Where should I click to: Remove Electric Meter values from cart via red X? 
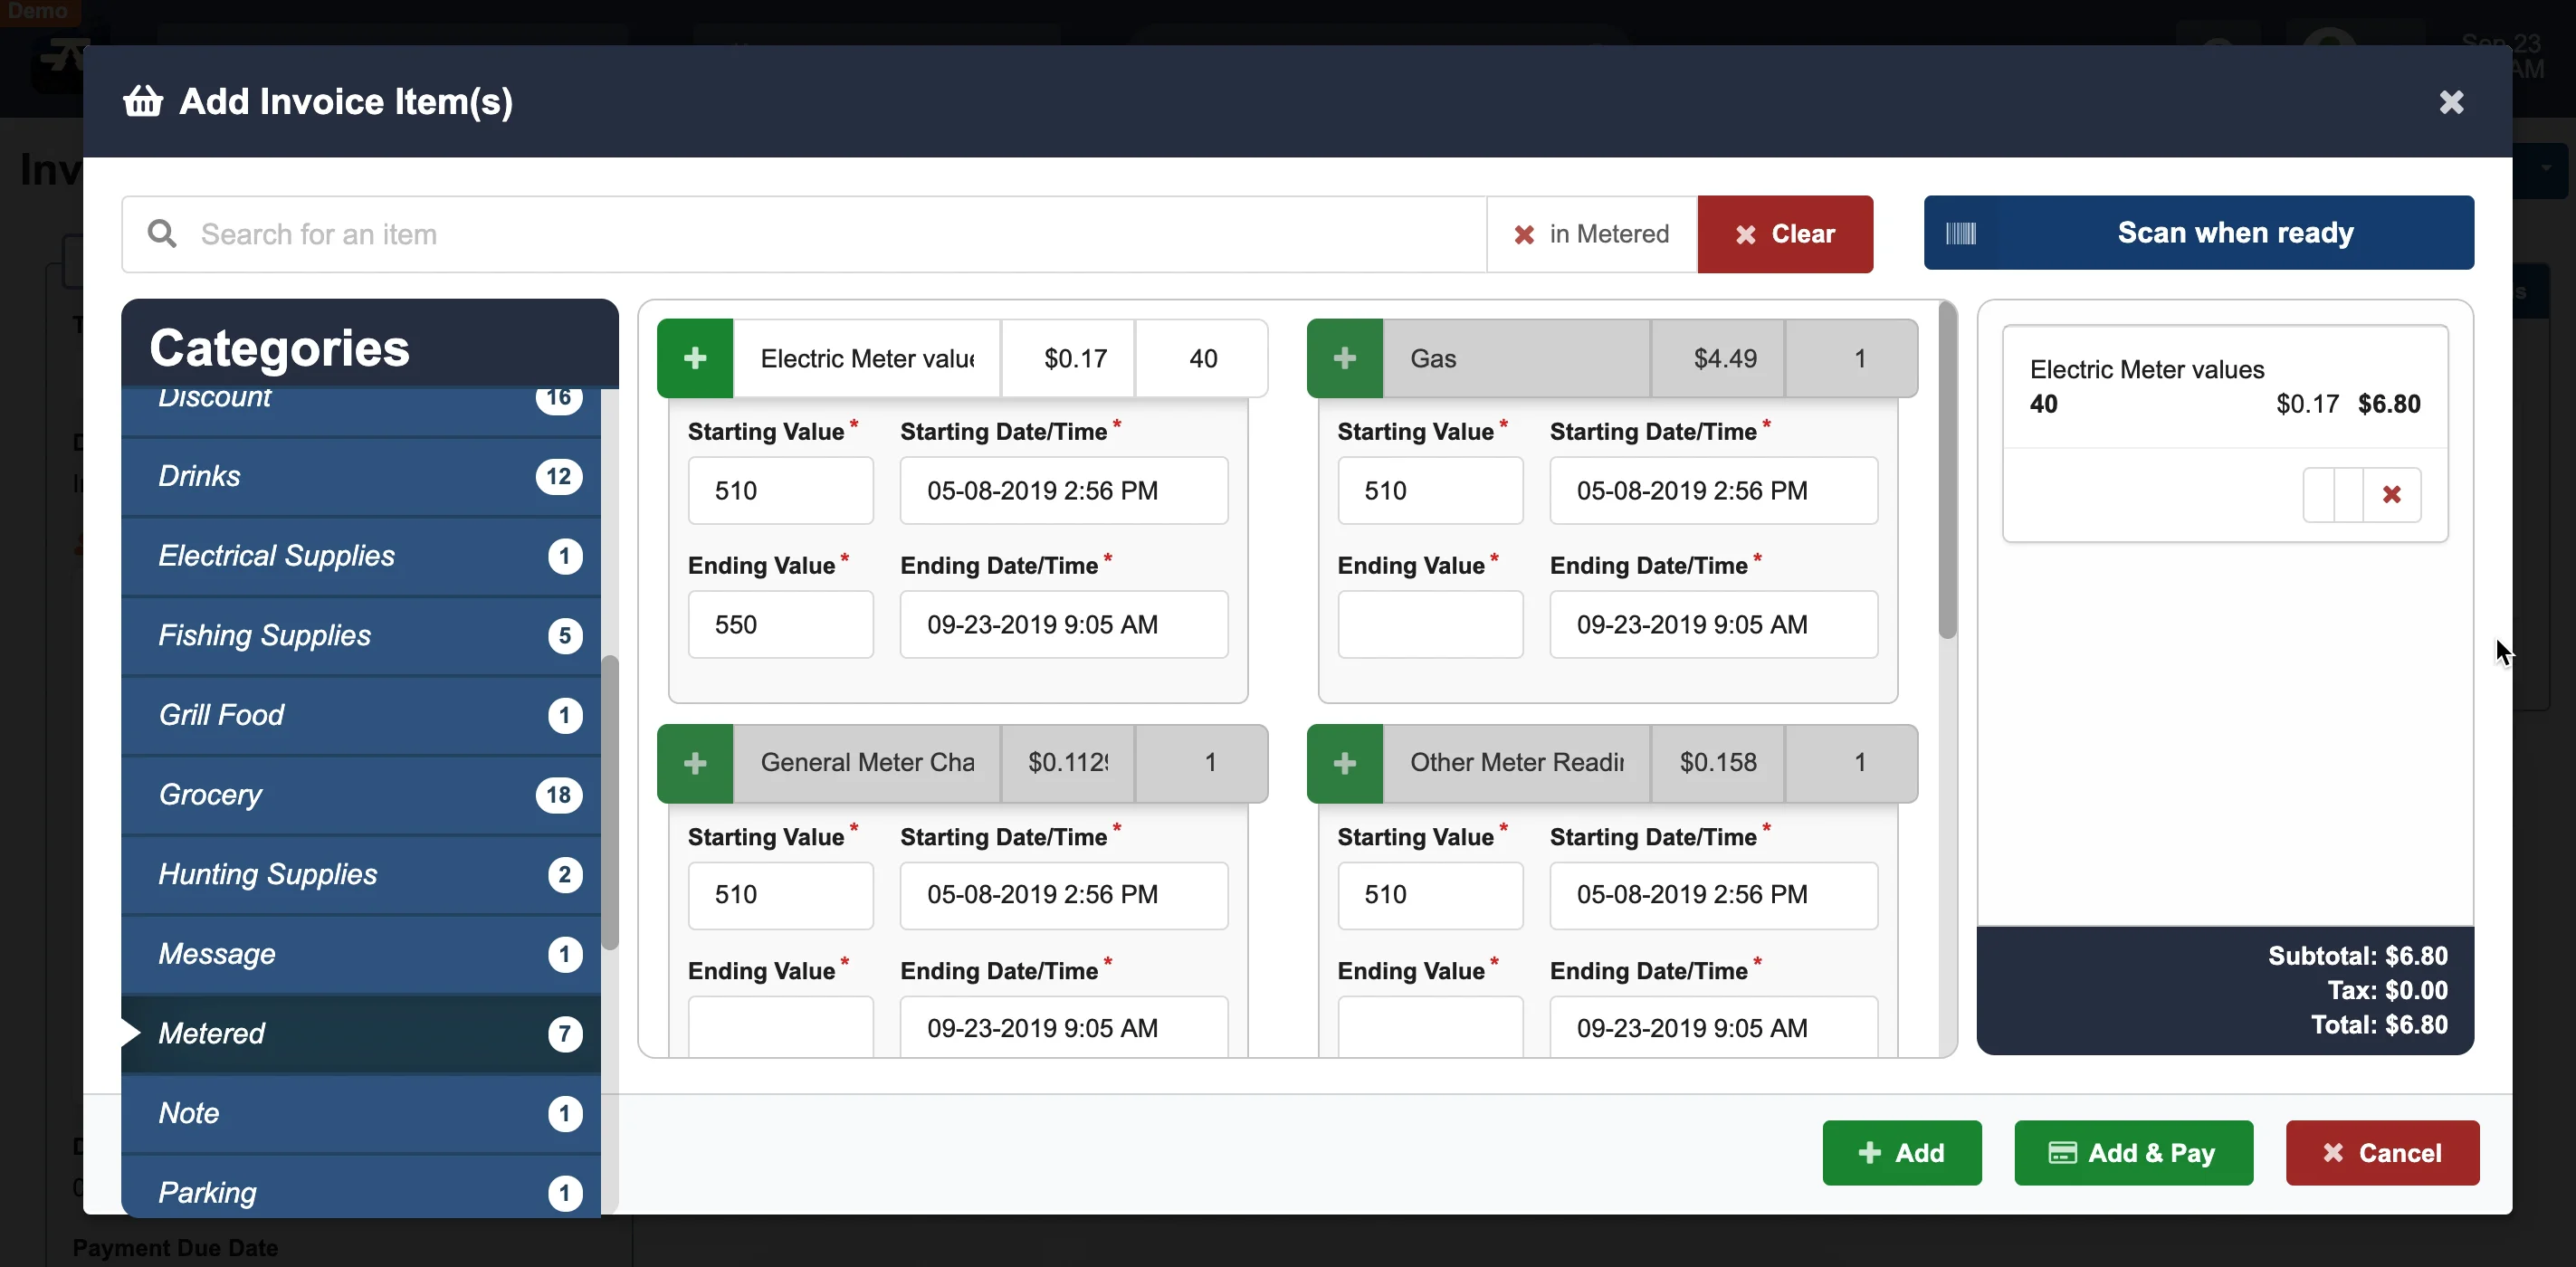(2392, 494)
